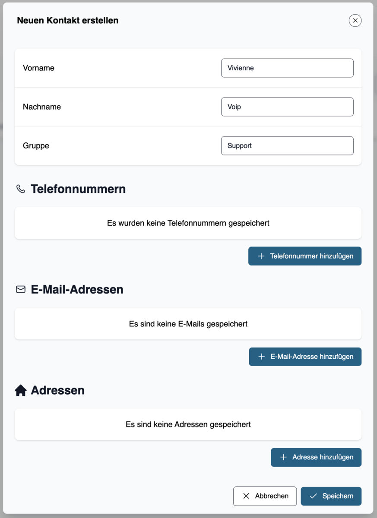
Task: Click the plus icon in Adresse hinzufügen
Action: click(x=283, y=457)
